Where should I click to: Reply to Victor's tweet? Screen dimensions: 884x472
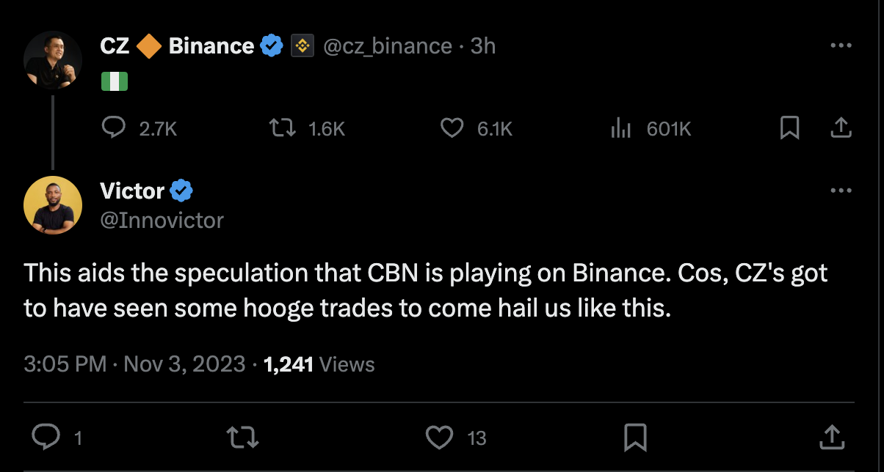[47, 438]
